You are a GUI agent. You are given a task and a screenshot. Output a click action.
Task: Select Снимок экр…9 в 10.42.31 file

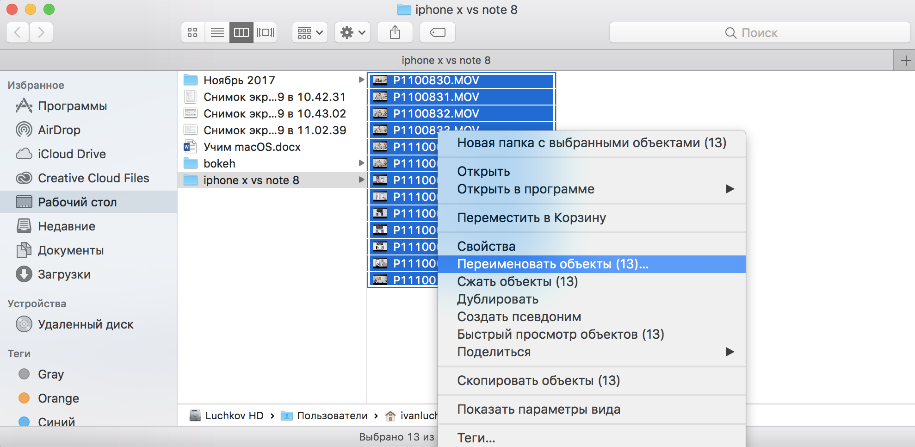[272, 97]
